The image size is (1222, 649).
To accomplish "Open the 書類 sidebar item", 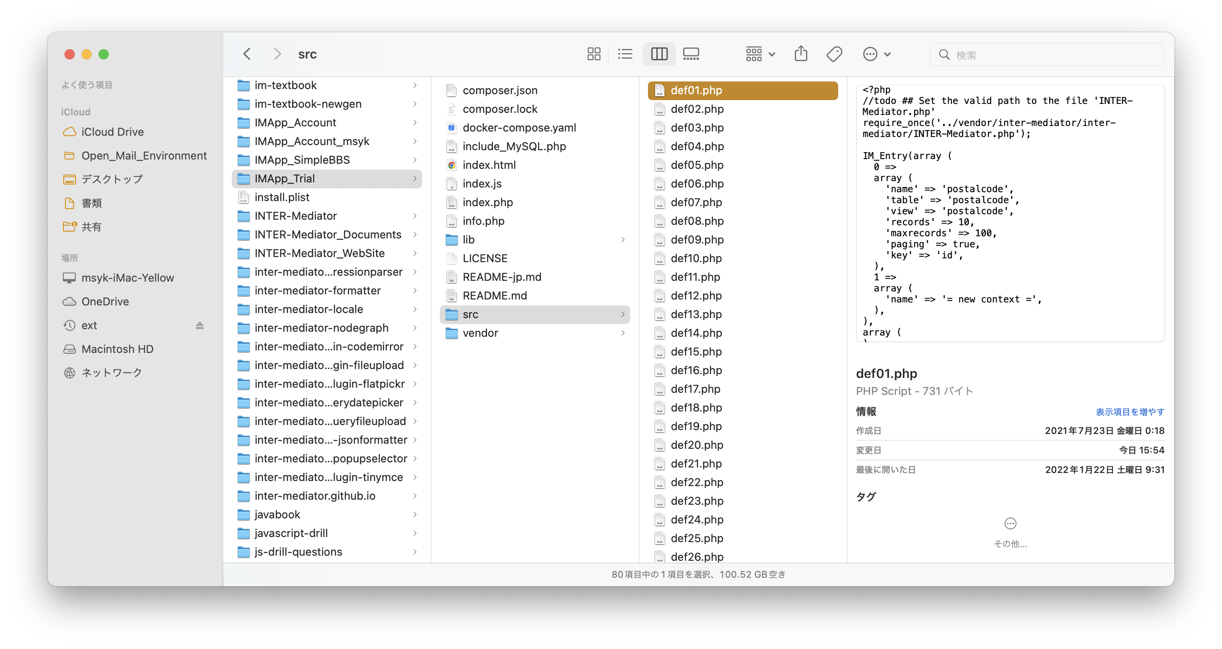I will pyautogui.click(x=91, y=202).
